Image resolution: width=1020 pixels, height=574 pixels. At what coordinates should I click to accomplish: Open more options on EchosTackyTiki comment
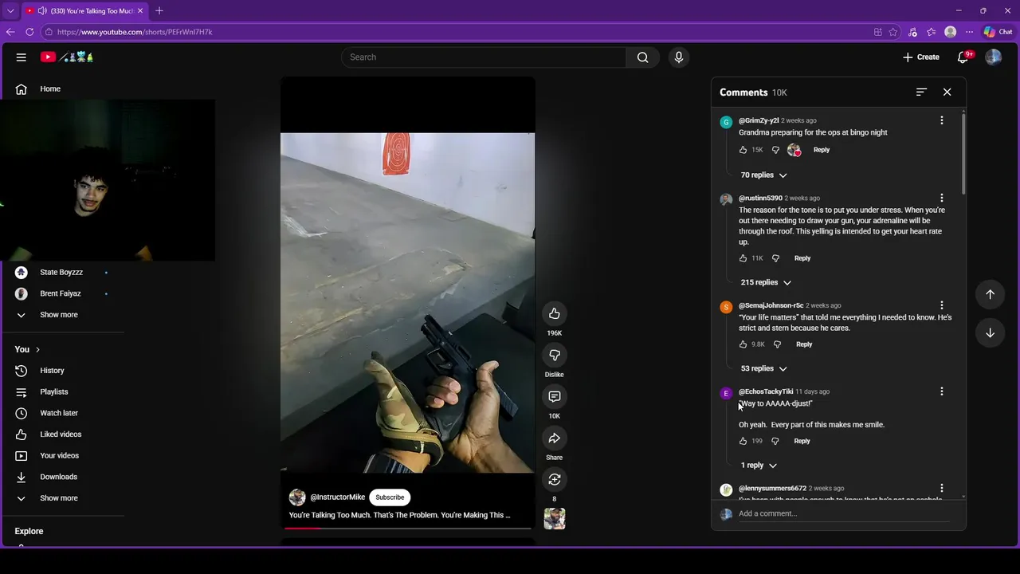point(942,391)
